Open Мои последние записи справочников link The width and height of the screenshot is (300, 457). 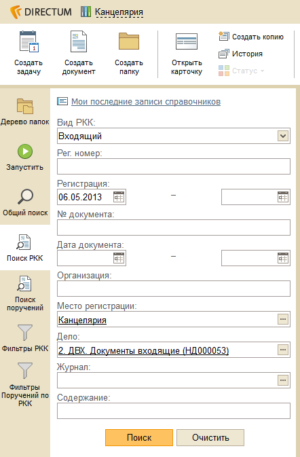[146, 101]
